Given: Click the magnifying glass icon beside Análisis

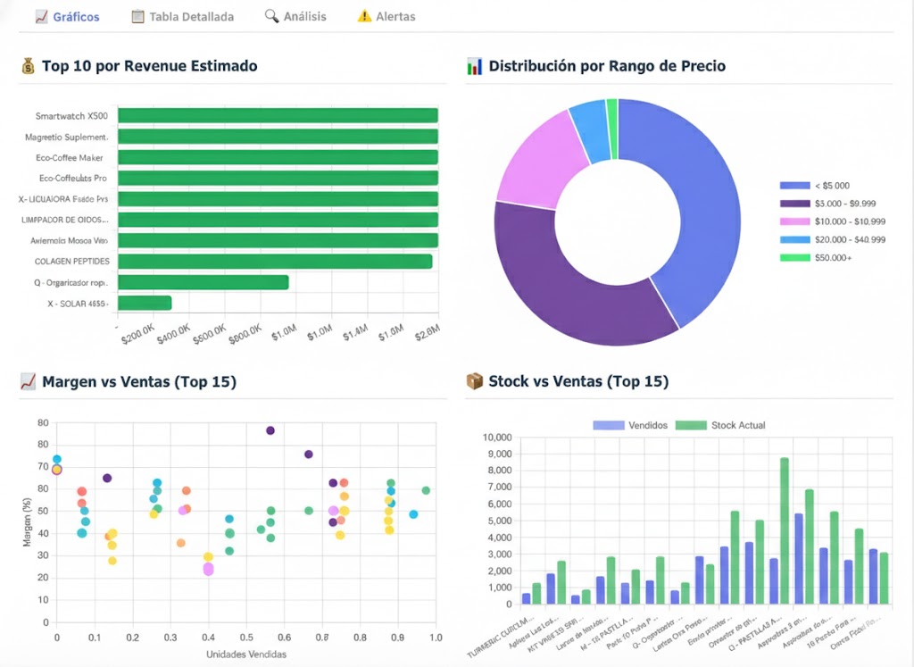Looking at the screenshot, I should point(272,17).
